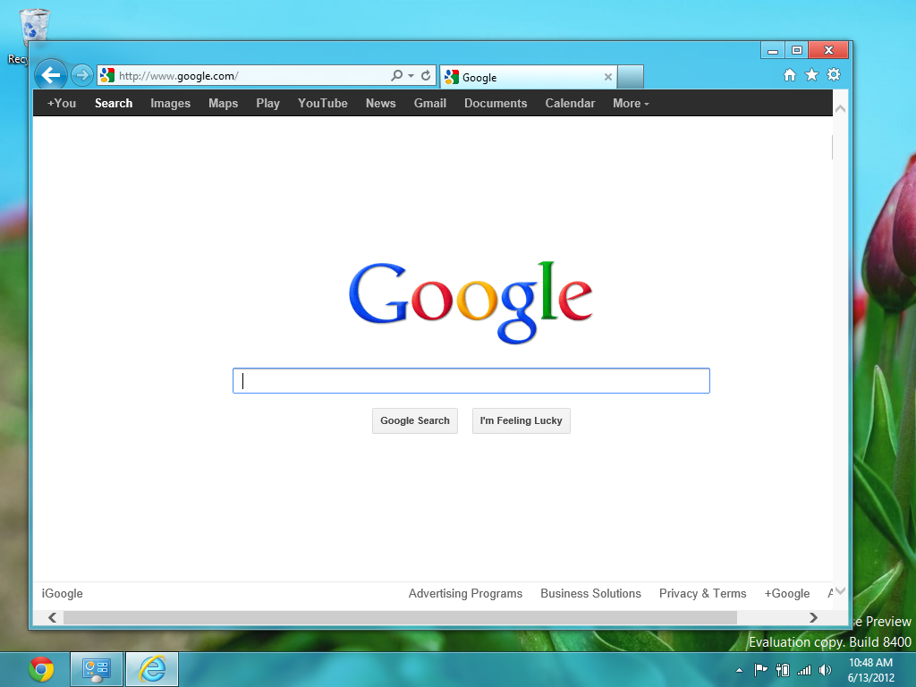916x687 pixels.
Task: Click inside the Google search text box
Action: click(x=471, y=381)
